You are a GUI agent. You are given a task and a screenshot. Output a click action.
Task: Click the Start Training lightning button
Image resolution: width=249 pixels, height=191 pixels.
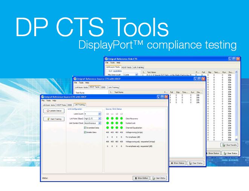[54, 119]
